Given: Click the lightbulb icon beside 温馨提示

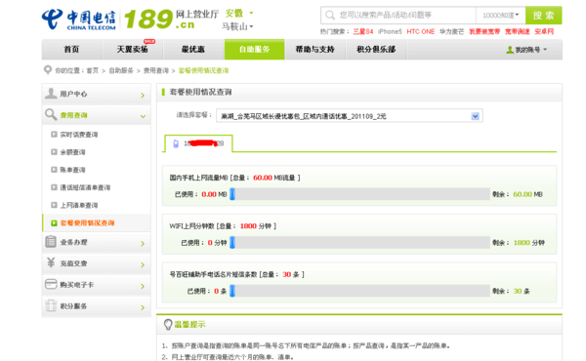Looking at the screenshot, I should [x=168, y=325].
